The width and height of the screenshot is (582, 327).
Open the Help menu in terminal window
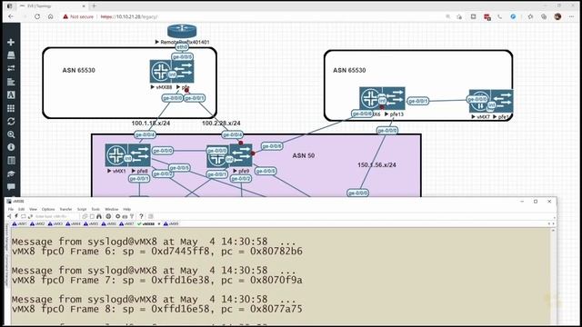click(127, 209)
